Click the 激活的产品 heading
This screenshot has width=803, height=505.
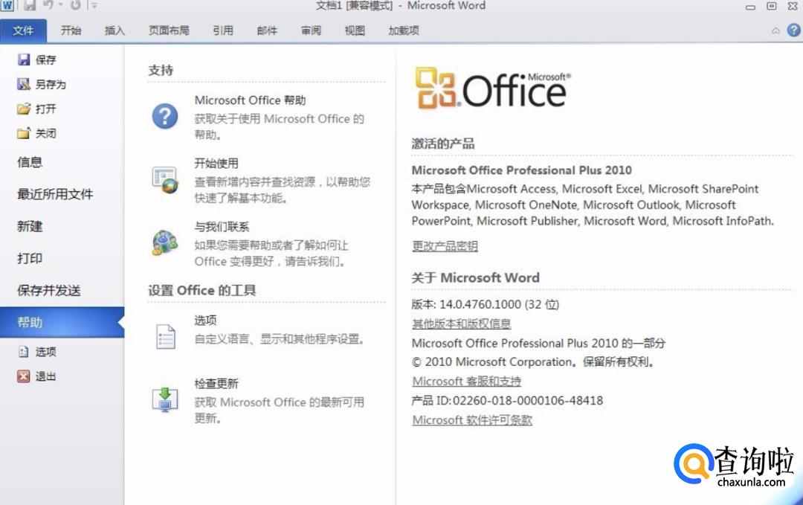(443, 144)
